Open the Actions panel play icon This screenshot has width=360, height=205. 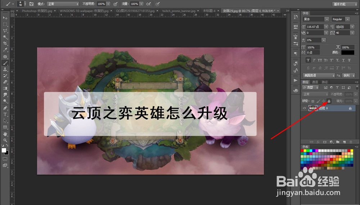(296, 80)
